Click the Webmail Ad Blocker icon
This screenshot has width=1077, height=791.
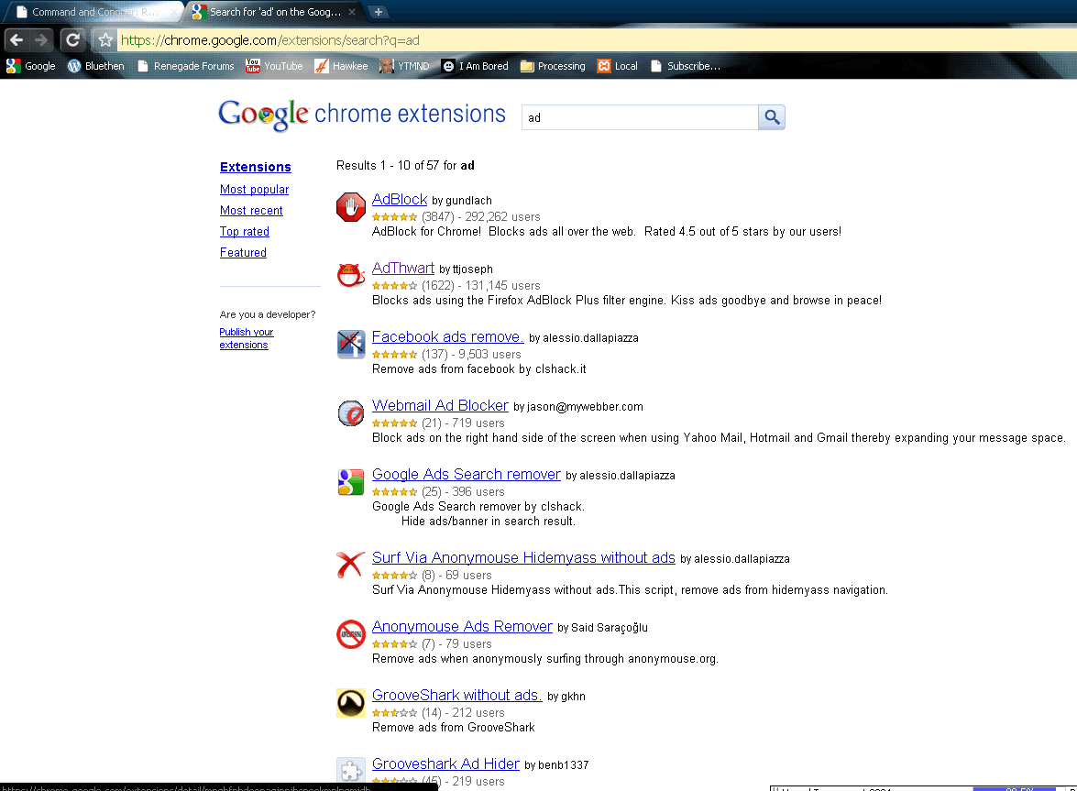point(351,413)
